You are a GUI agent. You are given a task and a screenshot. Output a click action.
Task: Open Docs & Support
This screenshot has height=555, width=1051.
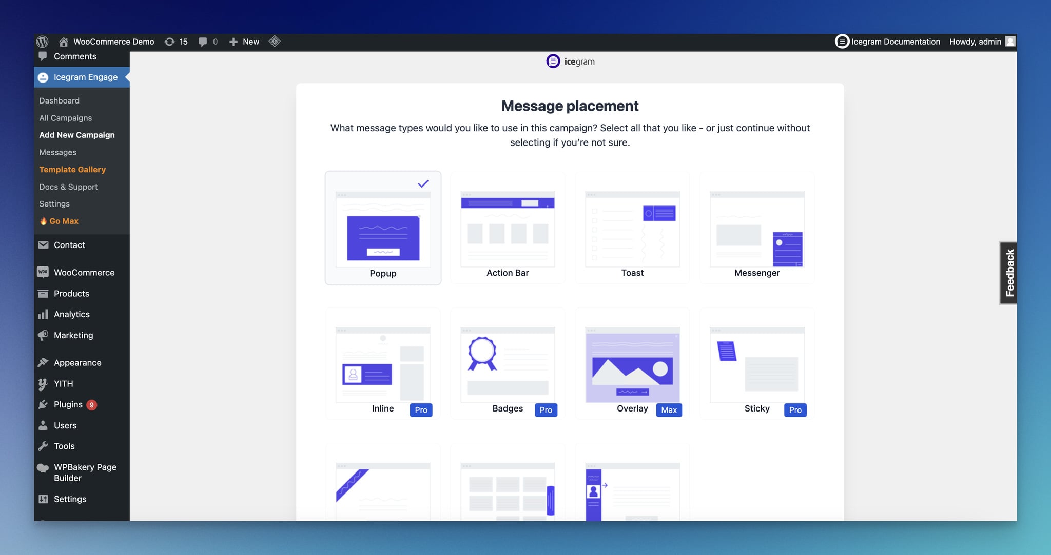click(68, 187)
